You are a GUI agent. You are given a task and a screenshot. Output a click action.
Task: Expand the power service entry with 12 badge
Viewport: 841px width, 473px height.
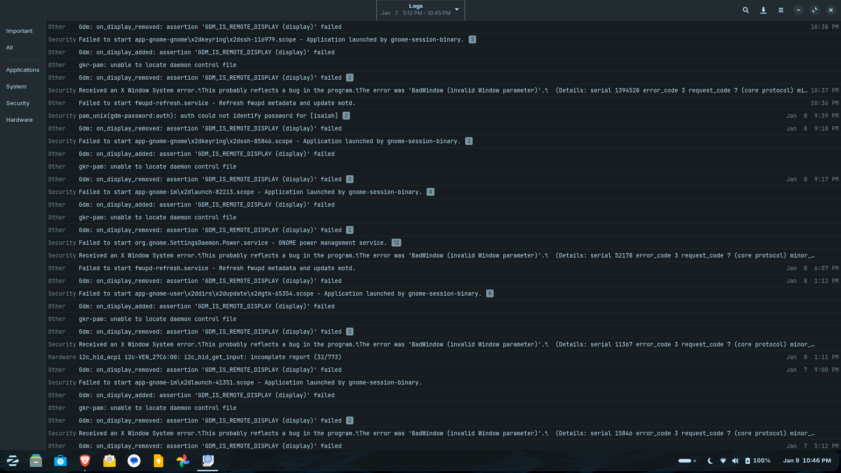[x=233, y=243]
